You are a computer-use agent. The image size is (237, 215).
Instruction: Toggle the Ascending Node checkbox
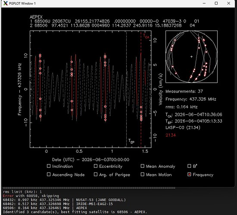pyautogui.click(x=49, y=174)
